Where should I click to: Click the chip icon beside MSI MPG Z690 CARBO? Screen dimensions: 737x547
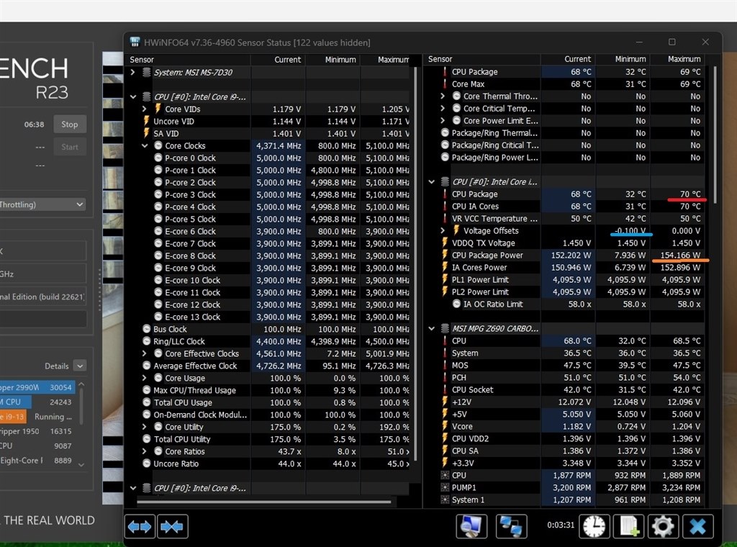click(445, 328)
